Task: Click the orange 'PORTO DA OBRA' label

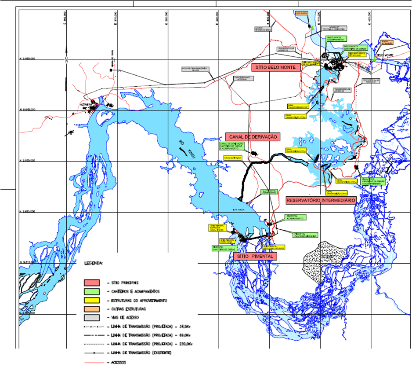Action: [301, 13]
